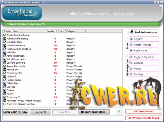Image resolution: width=164 pixels, height=122 pixels.
Task: Click the Registry scan icon
Action: tap(131, 39)
